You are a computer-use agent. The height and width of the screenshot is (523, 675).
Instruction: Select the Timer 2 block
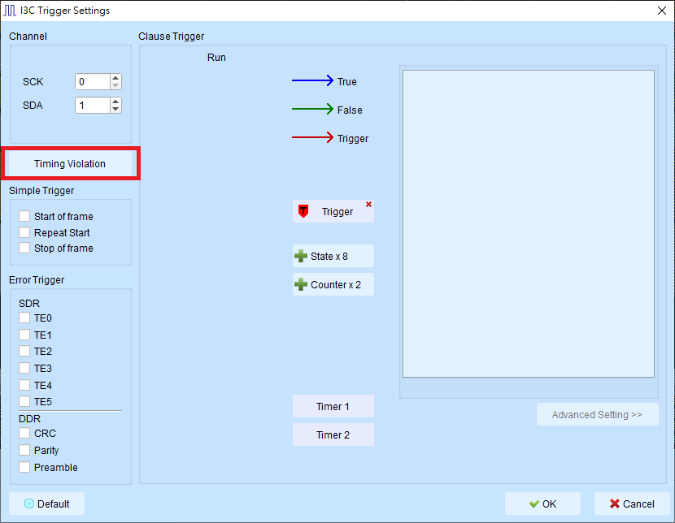click(333, 434)
